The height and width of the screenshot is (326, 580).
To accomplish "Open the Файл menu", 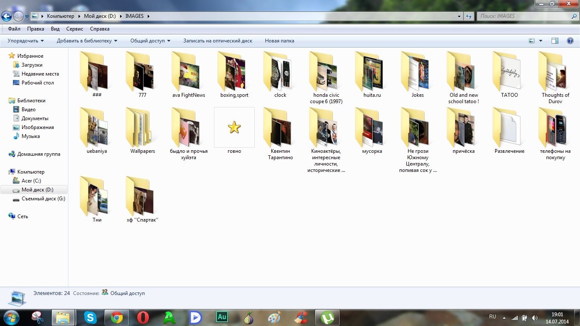I will (x=14, y=29).
